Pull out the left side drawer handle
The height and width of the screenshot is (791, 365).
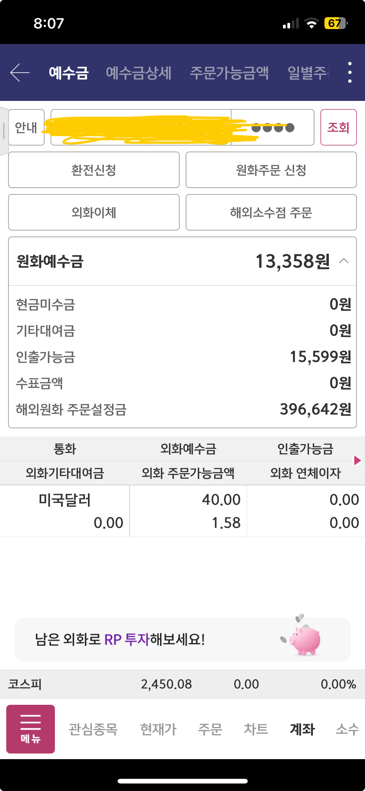point(4,131)
